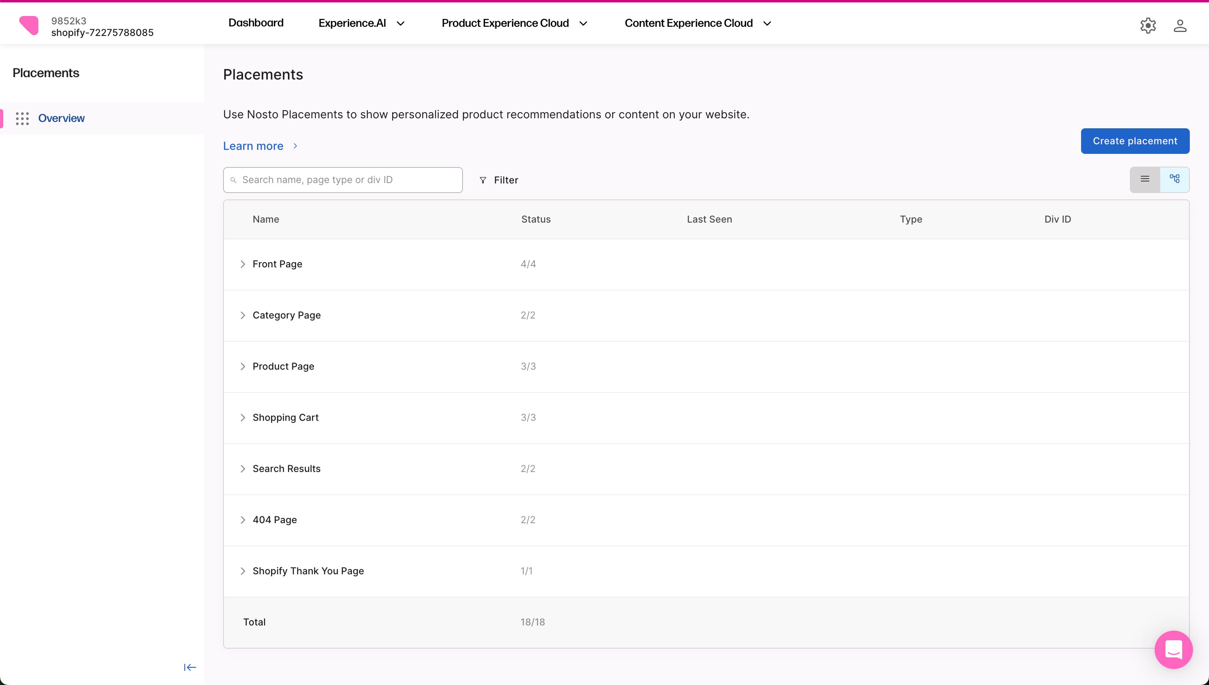Expand the Shopify Thank You Page row

(x=243, y=571)
